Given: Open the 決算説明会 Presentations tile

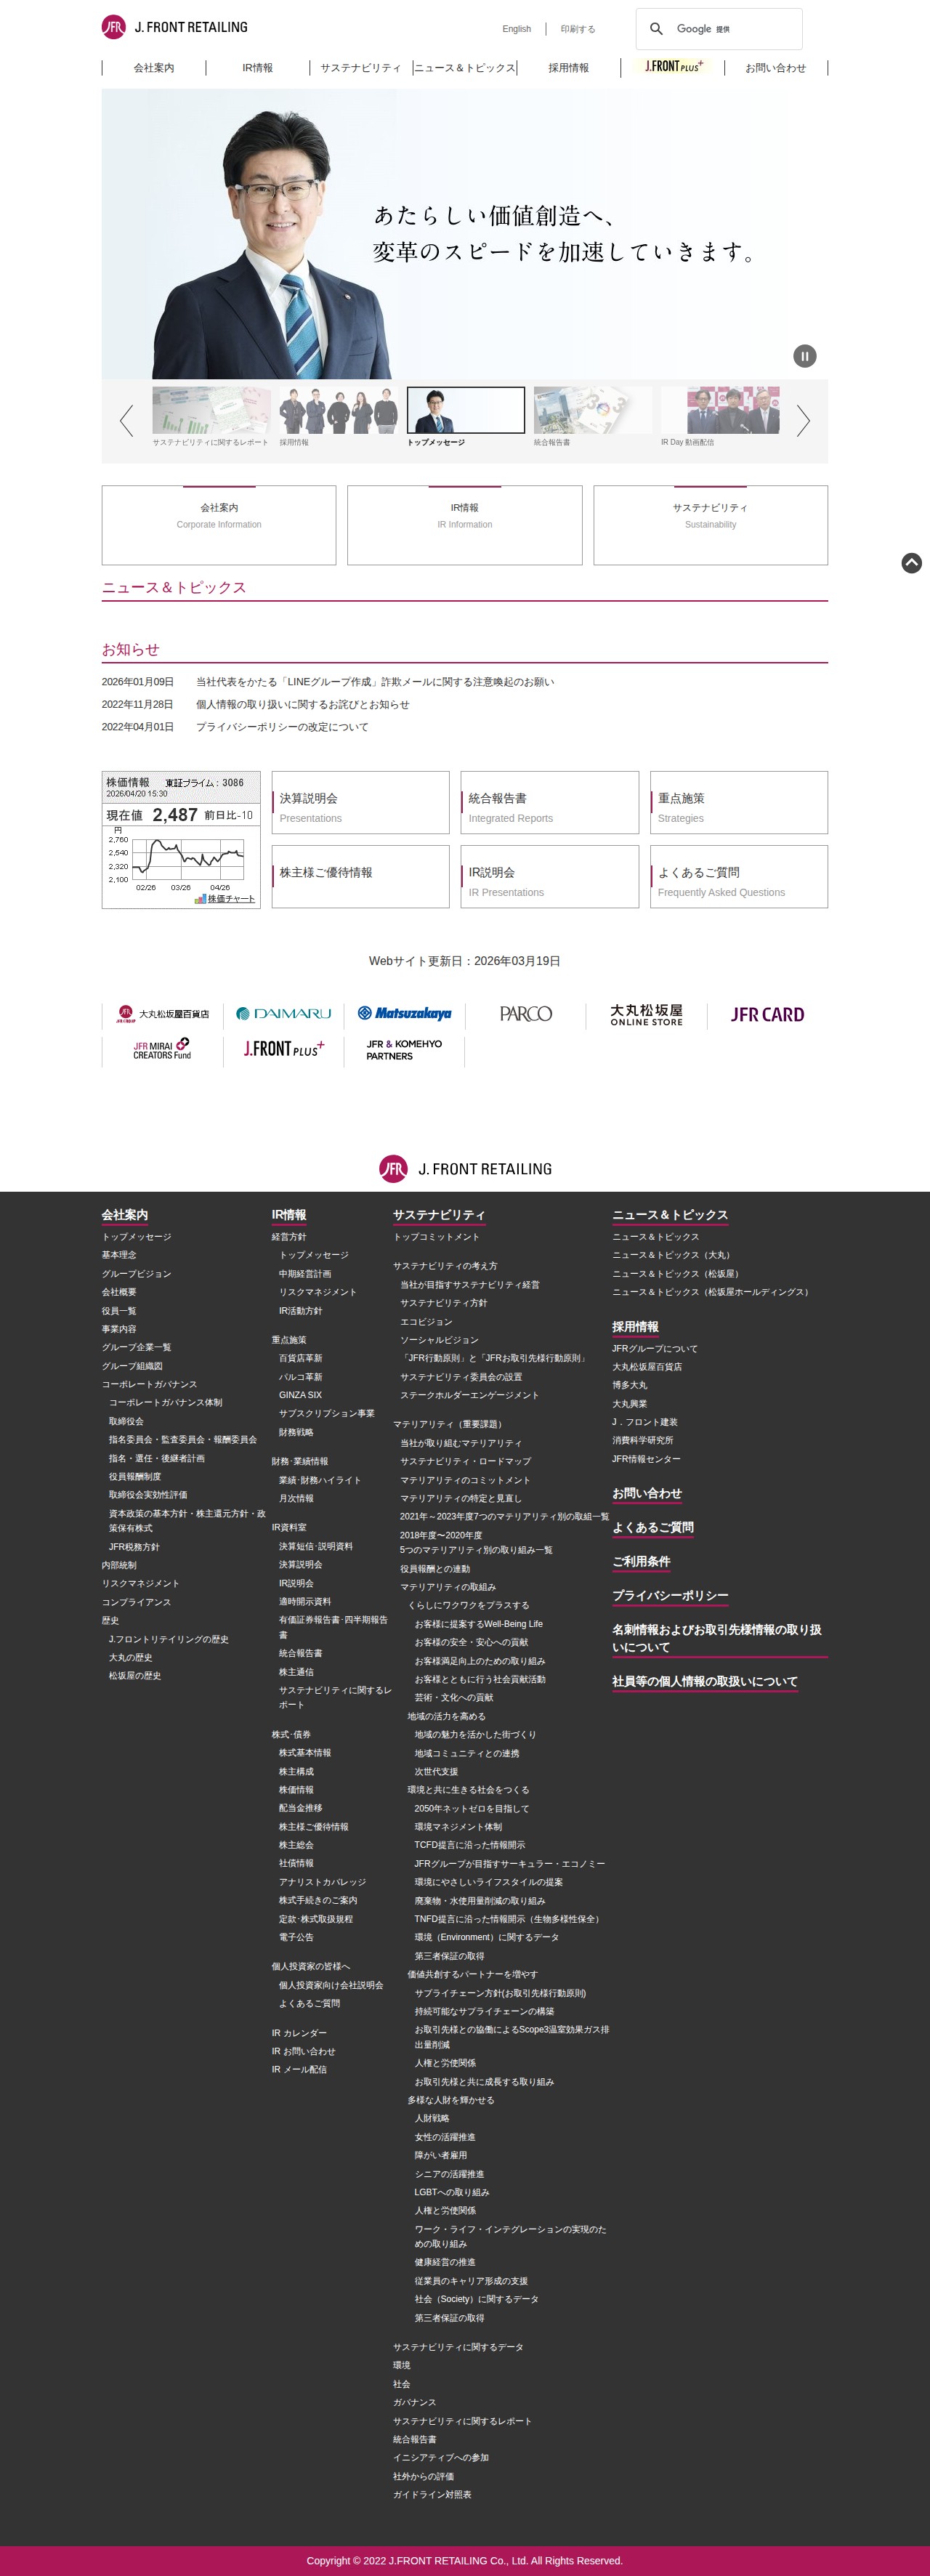Looking at the screenshot, I should coord(361,802).
